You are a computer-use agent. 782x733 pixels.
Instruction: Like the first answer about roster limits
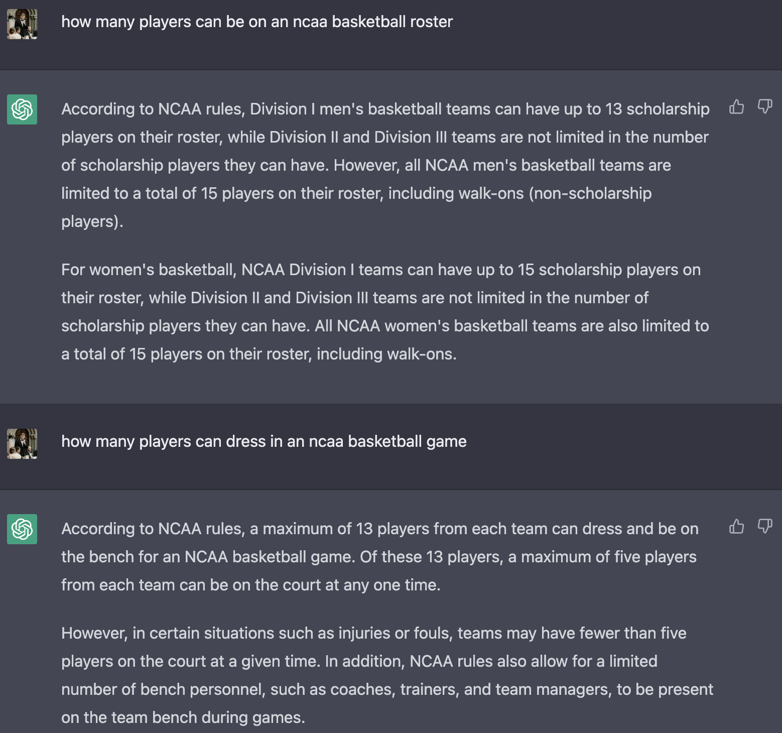[736, 107]
